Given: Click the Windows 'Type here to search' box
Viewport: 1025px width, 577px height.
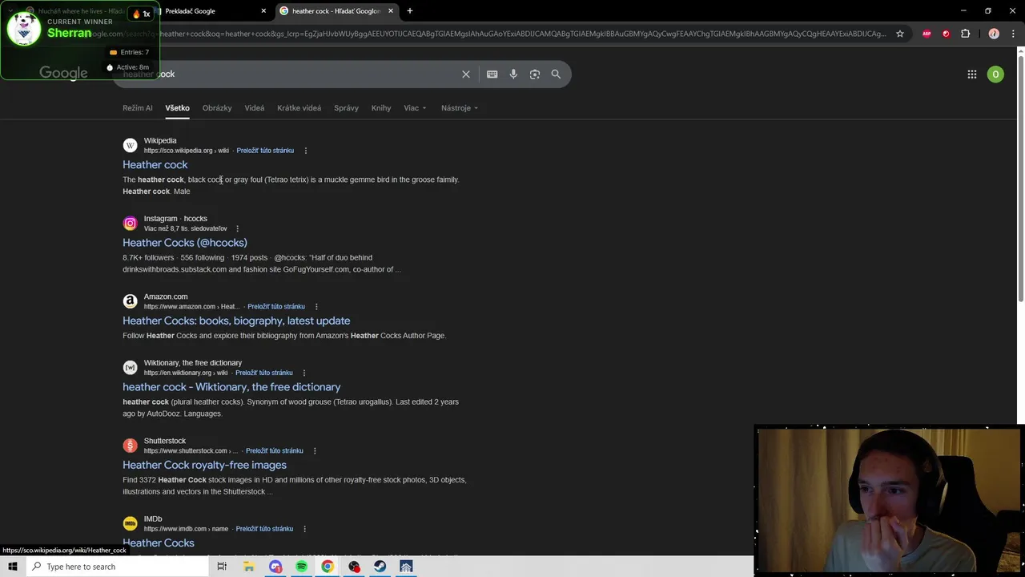Looking at the screenshot, I should coord(117,567).
